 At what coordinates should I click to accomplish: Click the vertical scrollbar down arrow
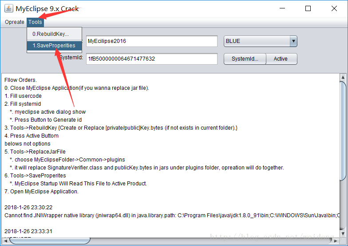(343, 234)
